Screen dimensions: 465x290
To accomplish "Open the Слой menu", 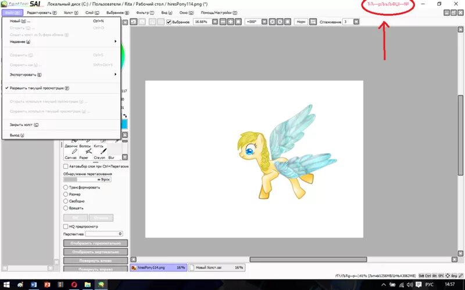I will 92,13.
